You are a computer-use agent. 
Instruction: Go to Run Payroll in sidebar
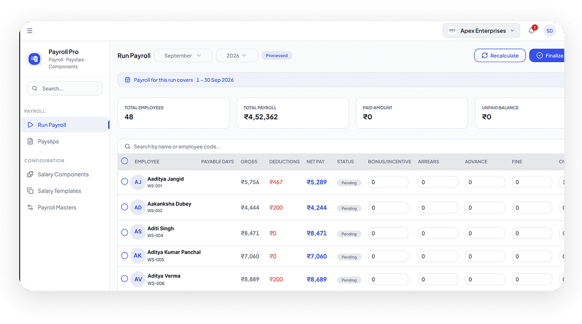(x=65, y=125)
